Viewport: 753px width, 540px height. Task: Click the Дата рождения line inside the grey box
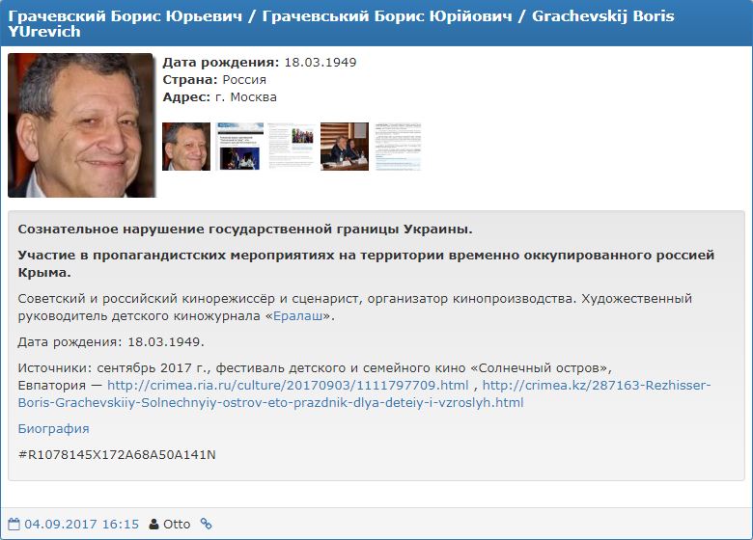coord(111,342)
